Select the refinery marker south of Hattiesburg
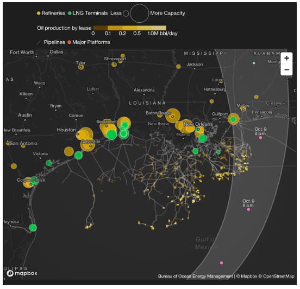 pos(211,101)
